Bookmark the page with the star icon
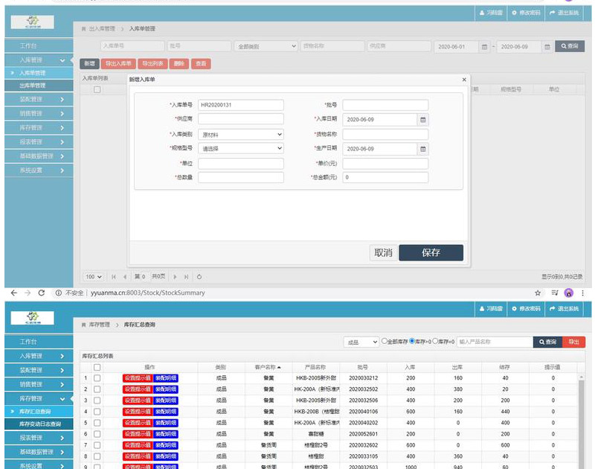 click(538, 293)
